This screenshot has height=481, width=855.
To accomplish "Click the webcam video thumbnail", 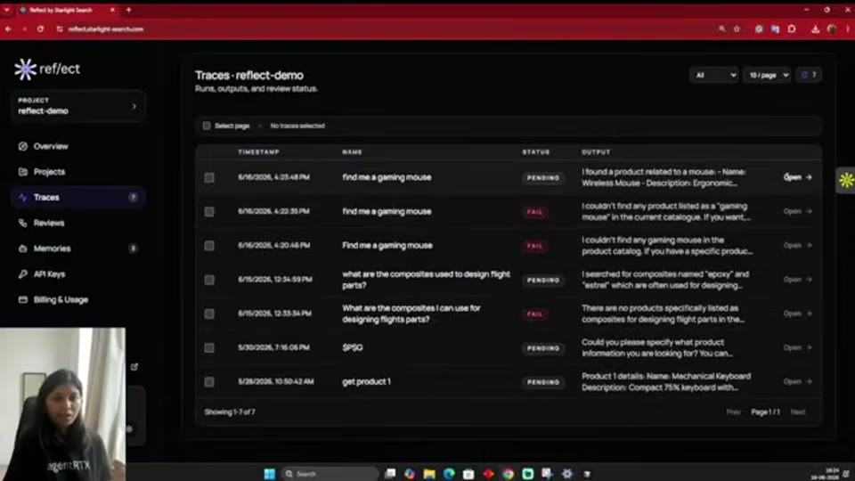I will [x=62, y=404].
